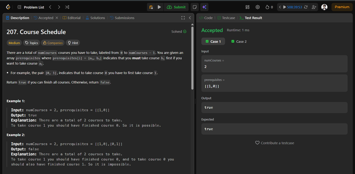Switch to the Code tab
The width and height of the screenshot is (355, 174).
coord(206,18)
